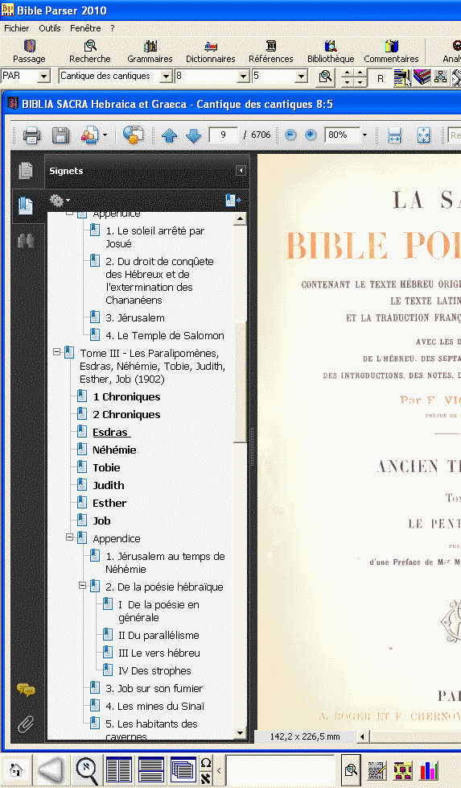Viewport: 461px width, 788px height.
Task: Click the Omega Greek keyboard icon
Action: click(x=206, y=763)
